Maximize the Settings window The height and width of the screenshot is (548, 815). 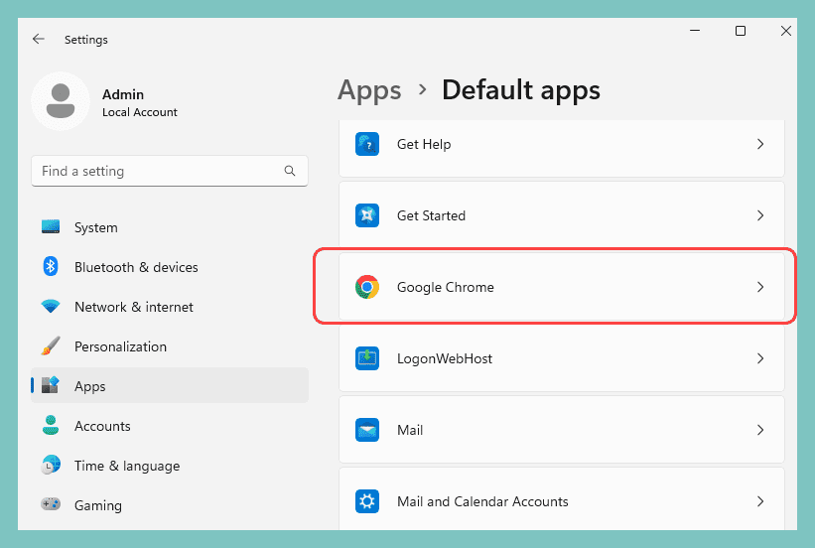[x=741, y=31]
